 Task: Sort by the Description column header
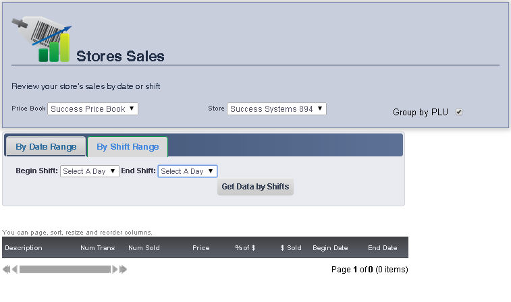[24, 248]
